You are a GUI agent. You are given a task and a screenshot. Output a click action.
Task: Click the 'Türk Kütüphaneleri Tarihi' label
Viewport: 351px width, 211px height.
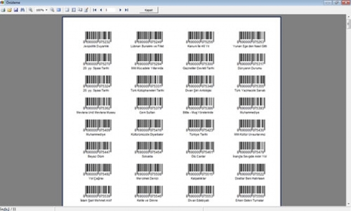click(x=147, y=90)
